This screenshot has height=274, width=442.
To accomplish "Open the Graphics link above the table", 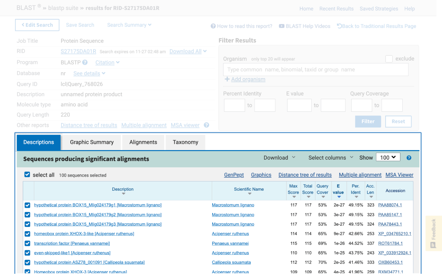I will (261, 175).
